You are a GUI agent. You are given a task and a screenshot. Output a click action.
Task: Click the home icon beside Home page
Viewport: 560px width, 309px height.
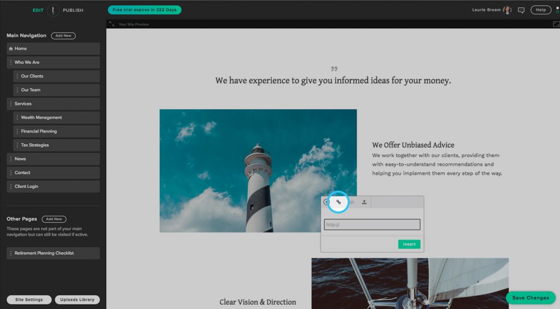pos(11,49)
